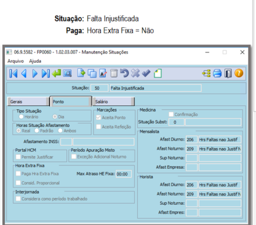Close the Manutenção Situações window
This screenshot has width=256, height=225.
tap(242, 52)
